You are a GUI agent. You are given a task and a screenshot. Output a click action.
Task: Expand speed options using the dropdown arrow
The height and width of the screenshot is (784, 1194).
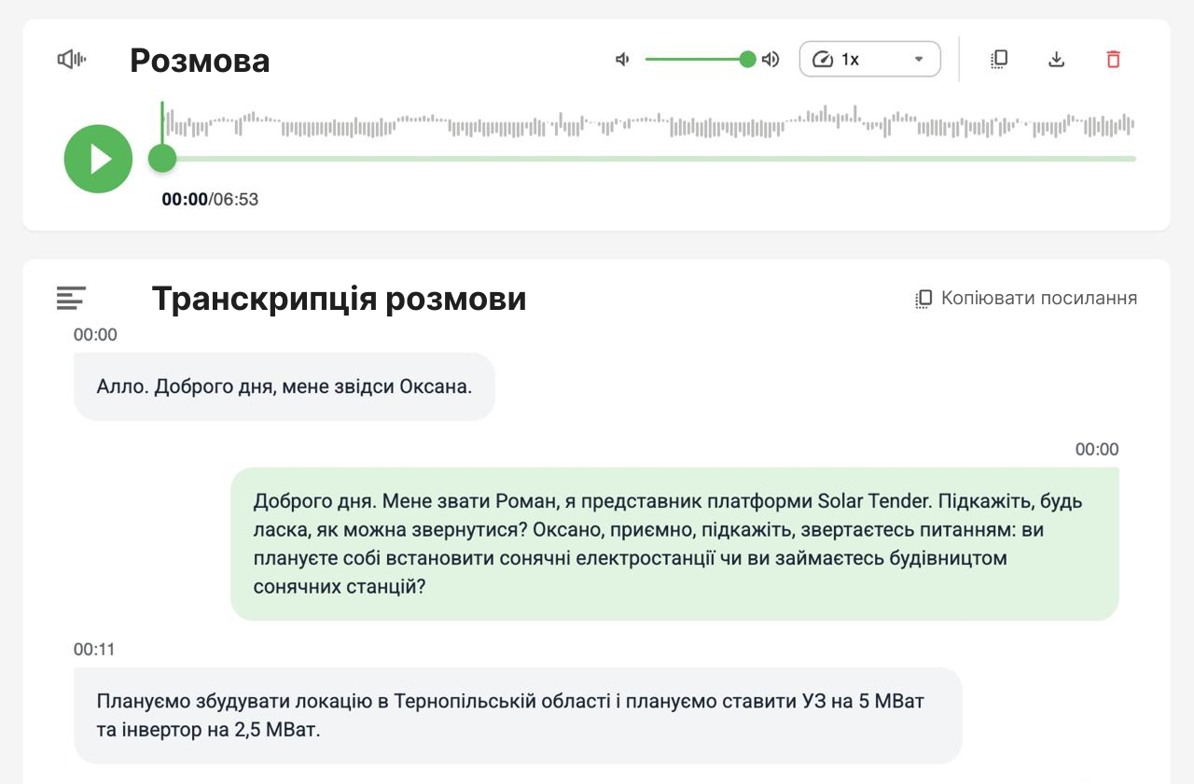click(919, 58)
